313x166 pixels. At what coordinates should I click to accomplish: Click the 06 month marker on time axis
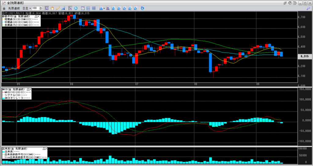tap(72, 84)
